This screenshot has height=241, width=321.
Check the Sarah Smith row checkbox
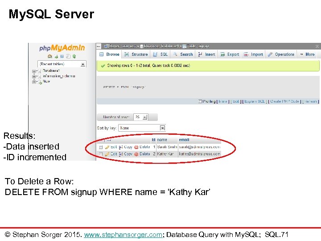point(101,147)
